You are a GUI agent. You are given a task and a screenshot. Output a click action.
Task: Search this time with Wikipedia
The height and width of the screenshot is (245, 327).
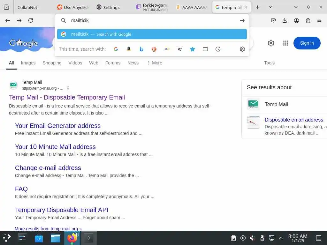[179, 49]
